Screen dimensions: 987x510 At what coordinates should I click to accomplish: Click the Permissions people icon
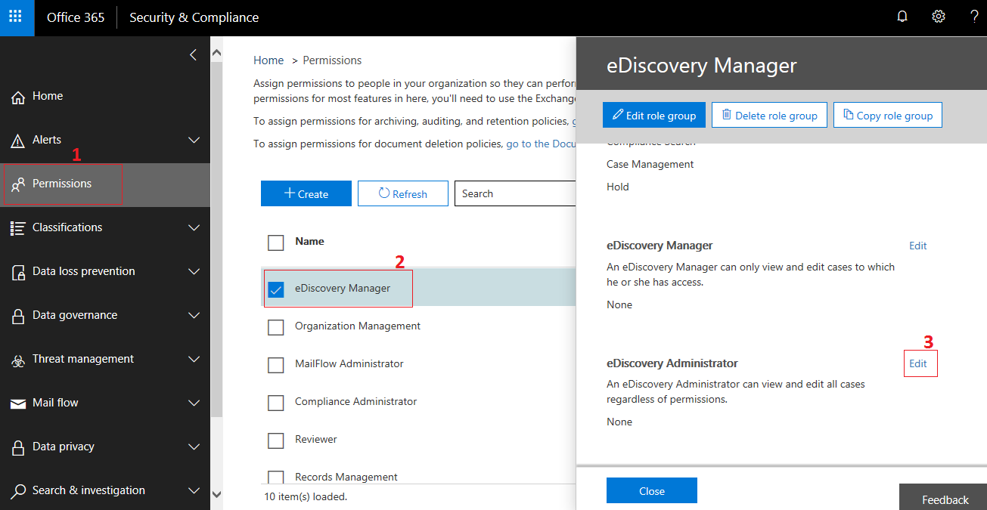point(18,184)
